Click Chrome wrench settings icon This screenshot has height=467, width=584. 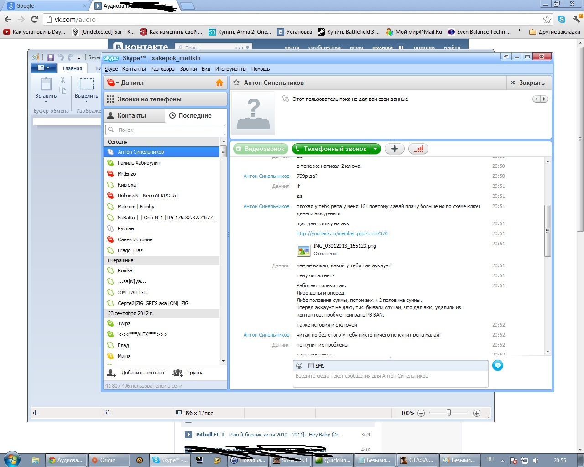pyautogui.click(x=576, y=19)
